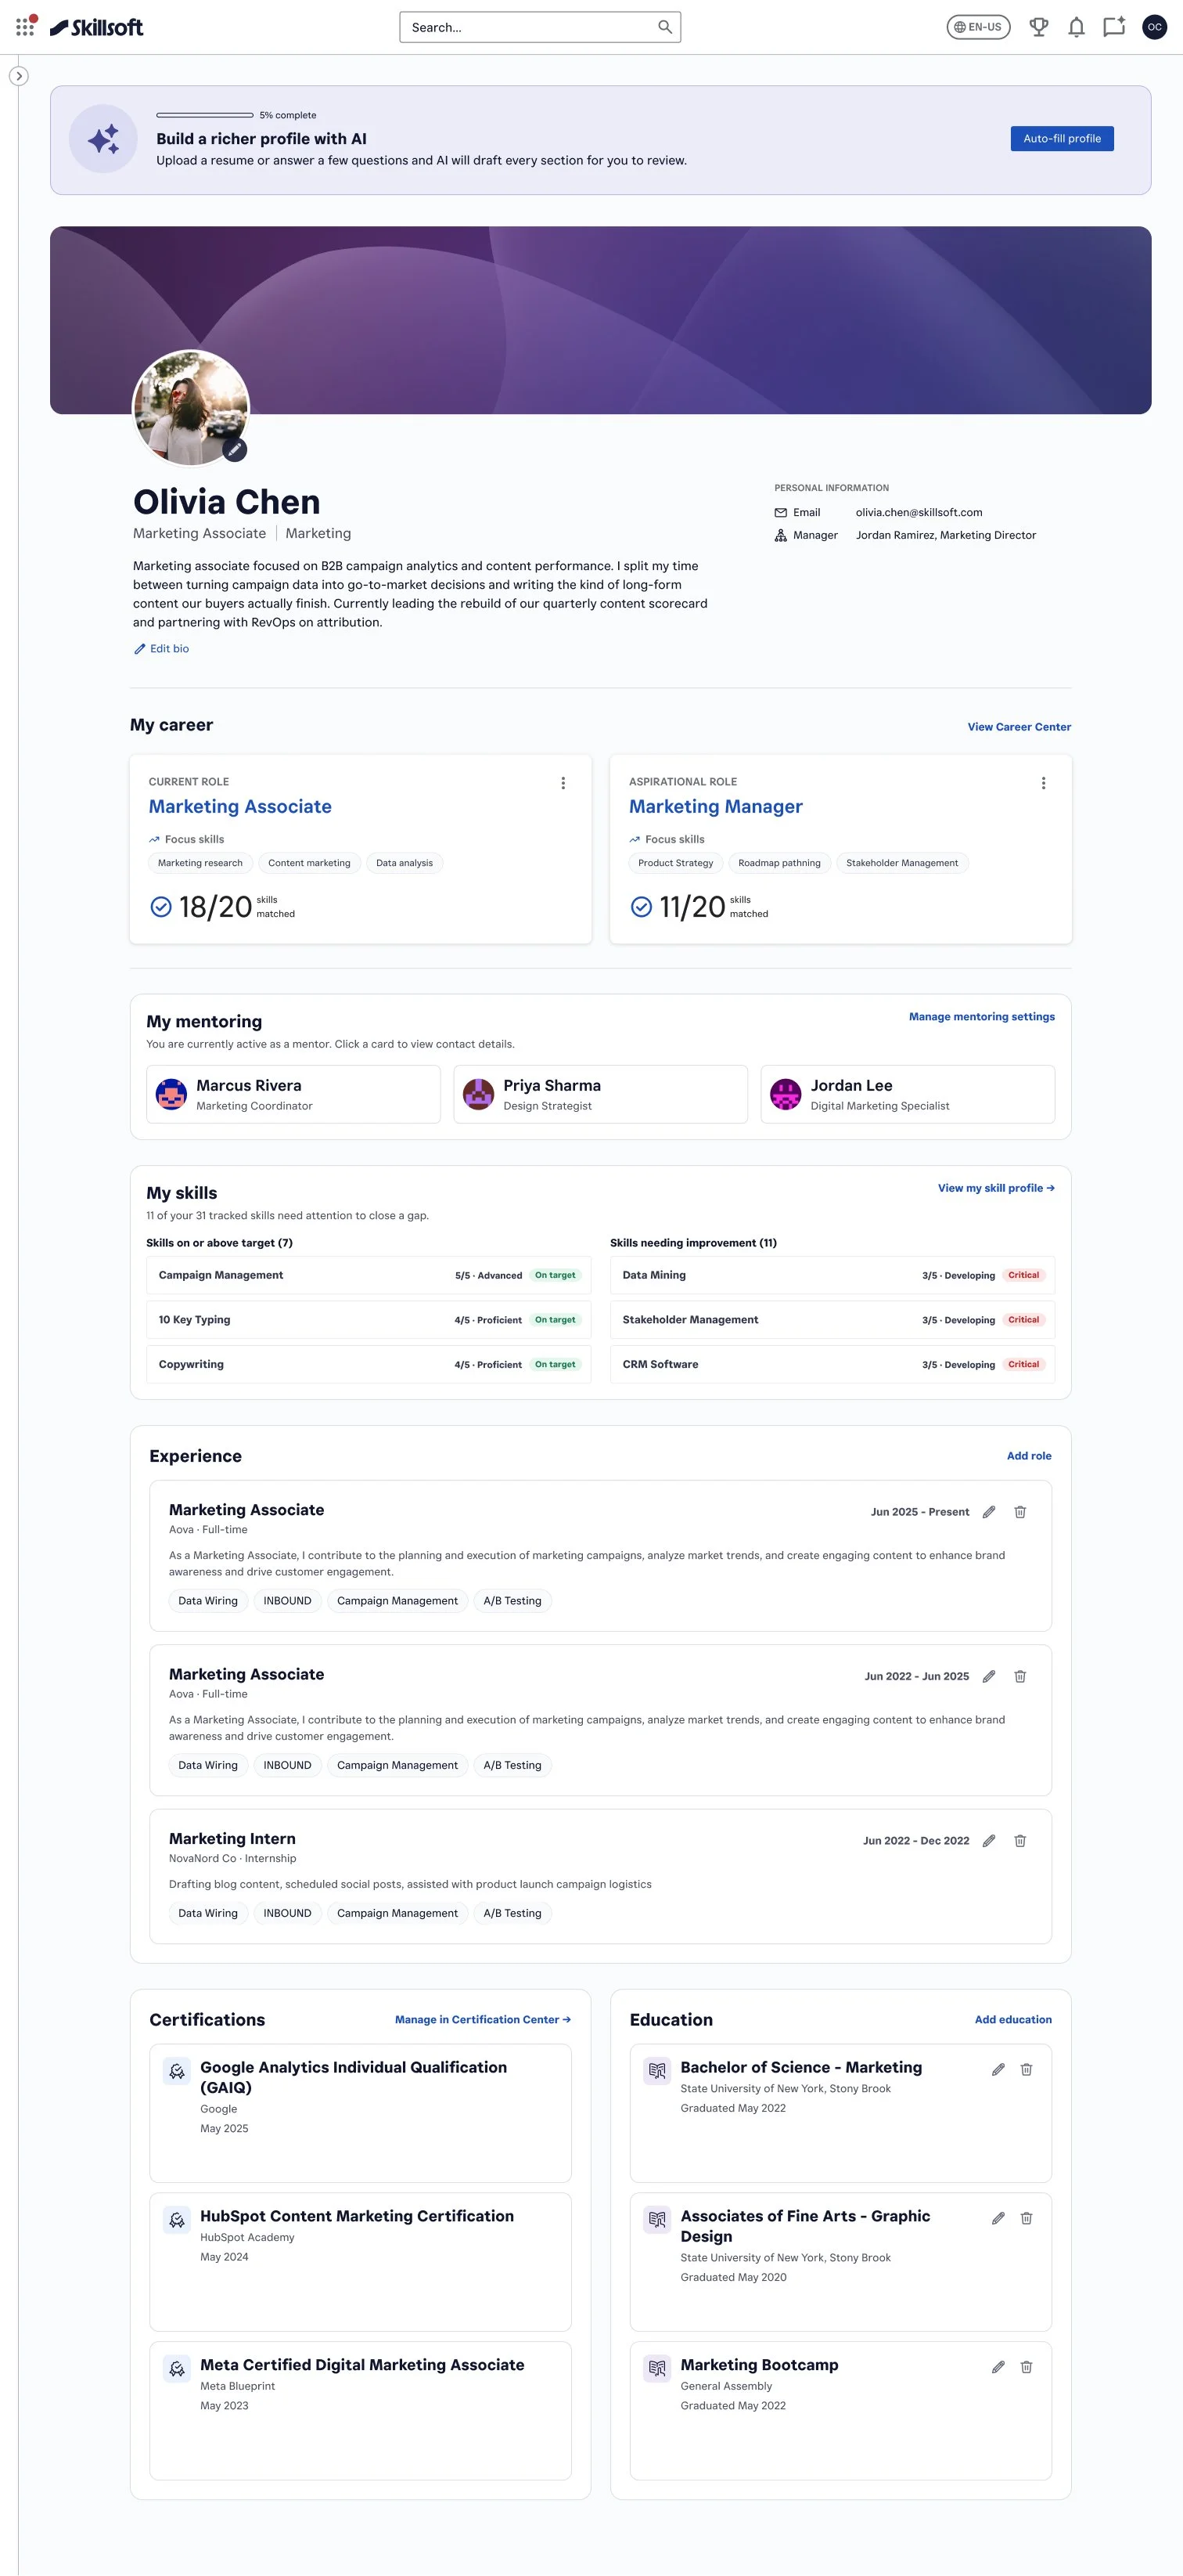Image resolution: width=1183 pixels, height=2576 pixels.
Task: Edit the Marketing Bootcamp education entry
Action: point(997,2367)
